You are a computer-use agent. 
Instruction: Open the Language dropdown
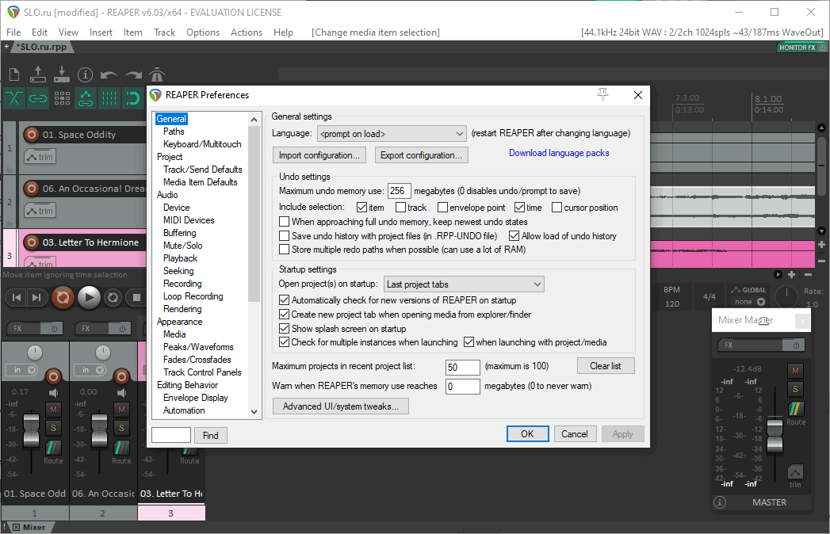[x=392, y=134]
